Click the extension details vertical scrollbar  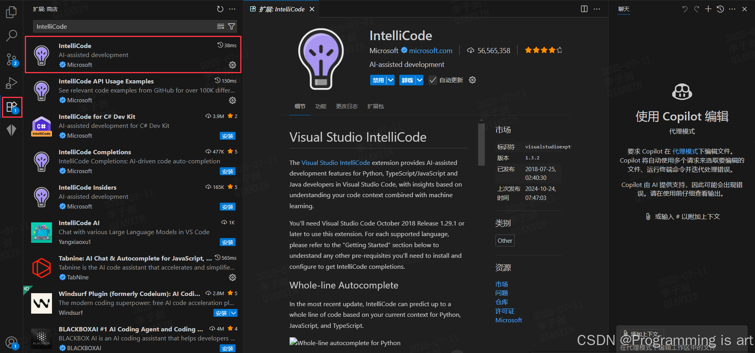pyautogui.click(x=481, y=144)
